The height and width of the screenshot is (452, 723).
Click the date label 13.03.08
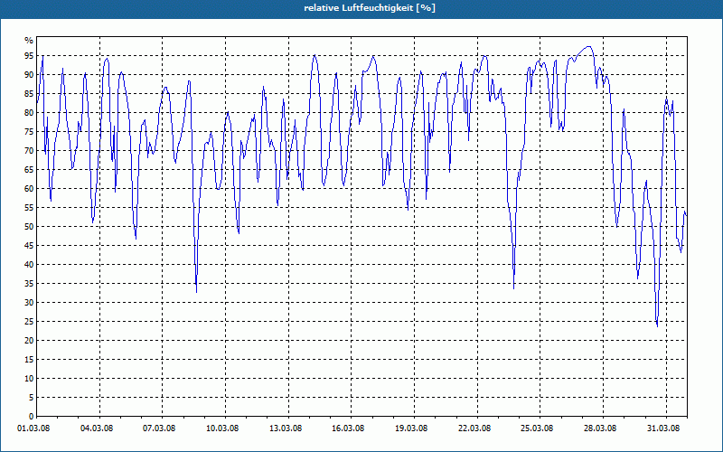point(286,428)
